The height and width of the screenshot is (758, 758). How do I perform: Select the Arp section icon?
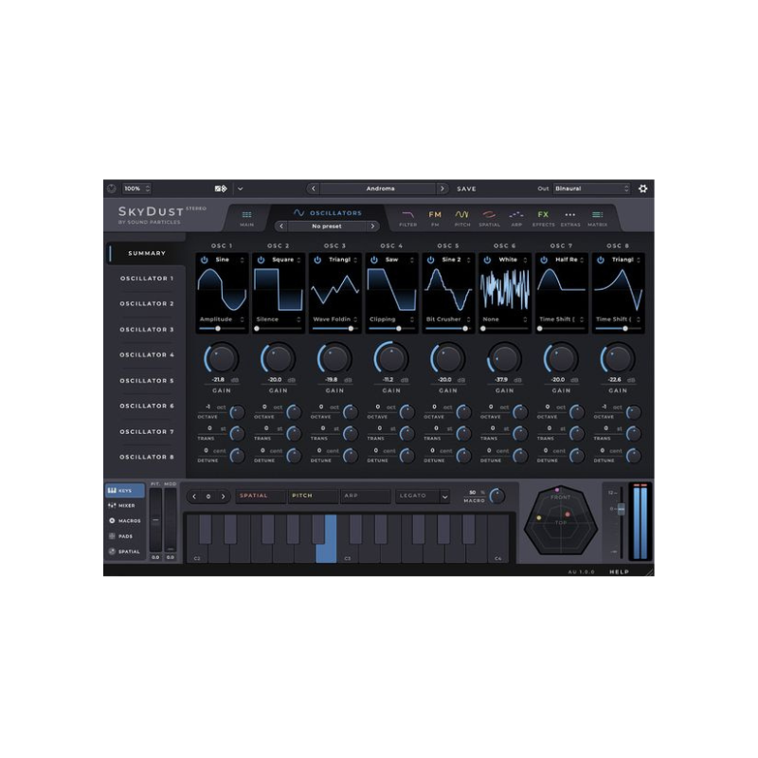point(515,212)
